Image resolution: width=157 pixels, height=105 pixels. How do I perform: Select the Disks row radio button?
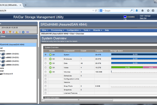click(x=46, y=63)
